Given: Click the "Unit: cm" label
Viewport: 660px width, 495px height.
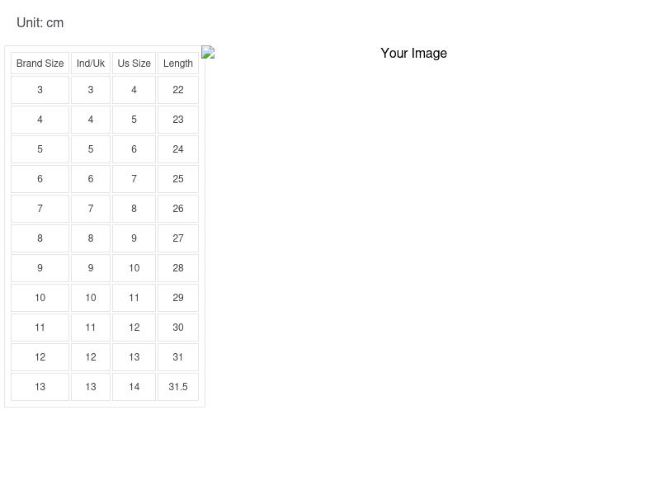Looking at the screenshot, I should pyautogui.click(x=40, y=23).
